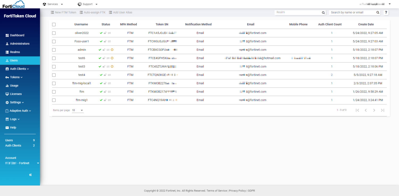Check the row for user ftm-mig1

(x=54, y=100)
